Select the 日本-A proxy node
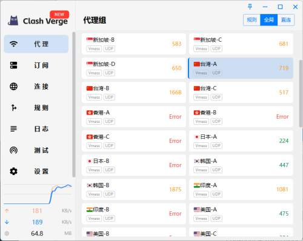Image resolution: width=303 pixels, height=241 pixels. [x=241, y=141]
